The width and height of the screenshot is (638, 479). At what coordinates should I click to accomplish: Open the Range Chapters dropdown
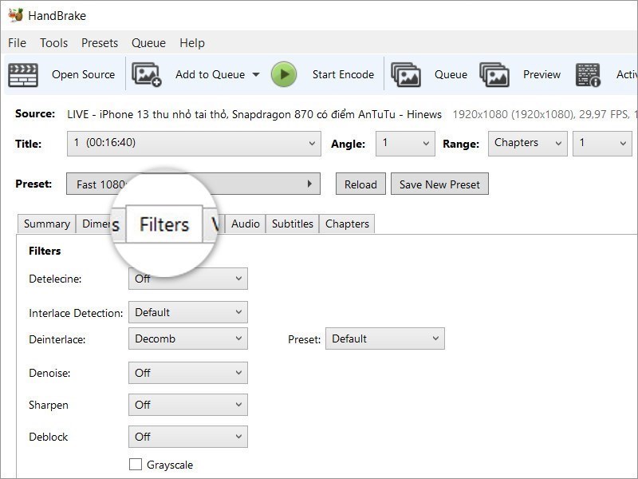528,144
